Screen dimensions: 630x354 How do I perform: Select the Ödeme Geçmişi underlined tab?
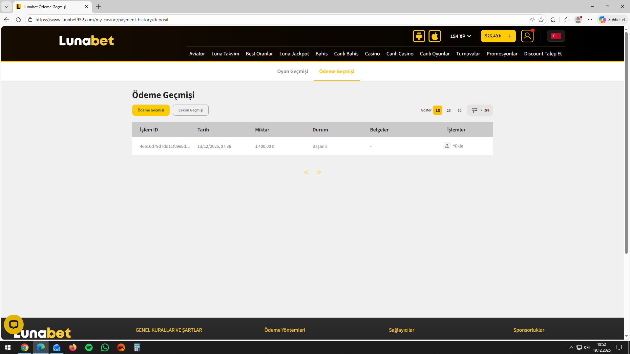337,71
